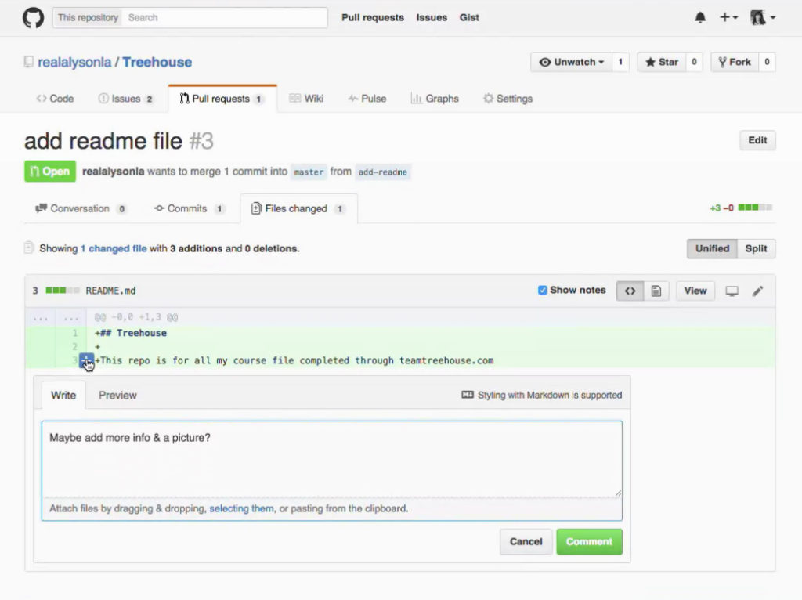
Task: Switch to the Preview tab in comment box
Action: point(117,396)
